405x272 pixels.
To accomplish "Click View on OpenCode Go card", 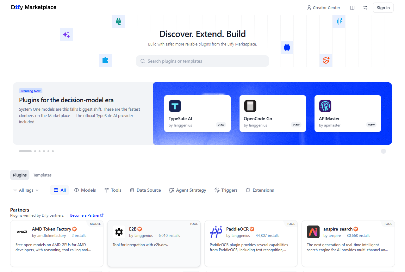I will 296,125.
